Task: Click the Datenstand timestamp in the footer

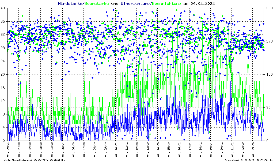Action: point(249,160)
